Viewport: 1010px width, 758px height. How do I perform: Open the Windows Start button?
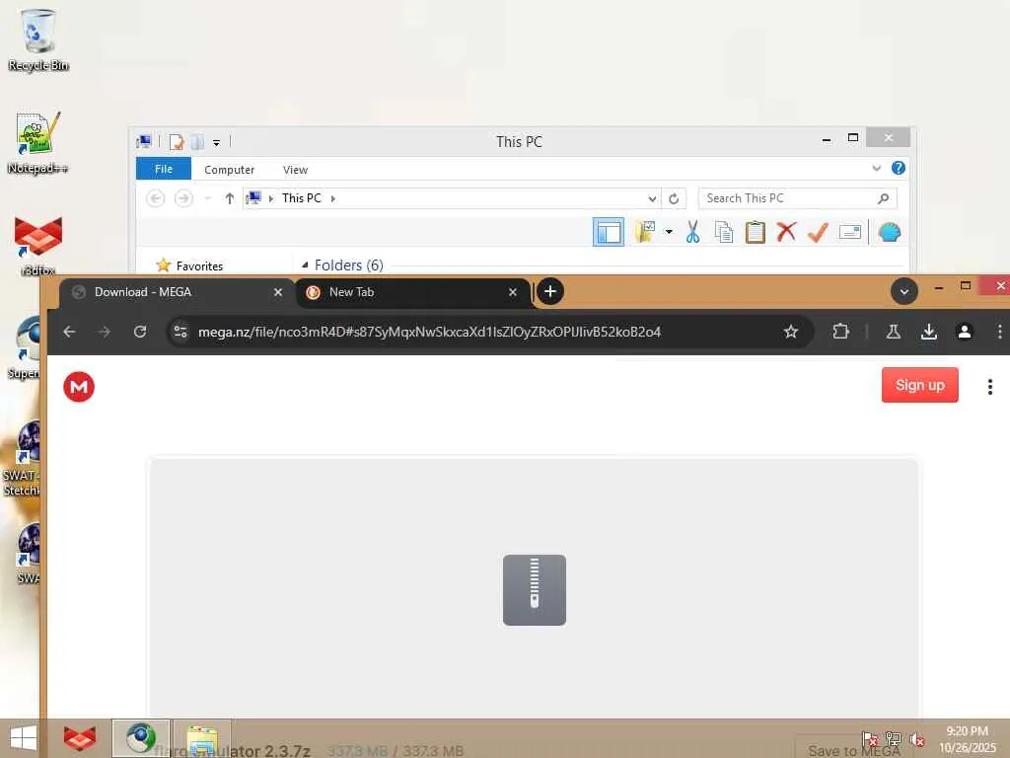coord(24,738)
